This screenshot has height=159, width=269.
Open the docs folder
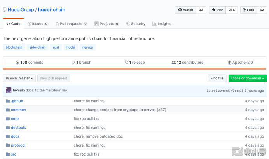tap(15, 136)
